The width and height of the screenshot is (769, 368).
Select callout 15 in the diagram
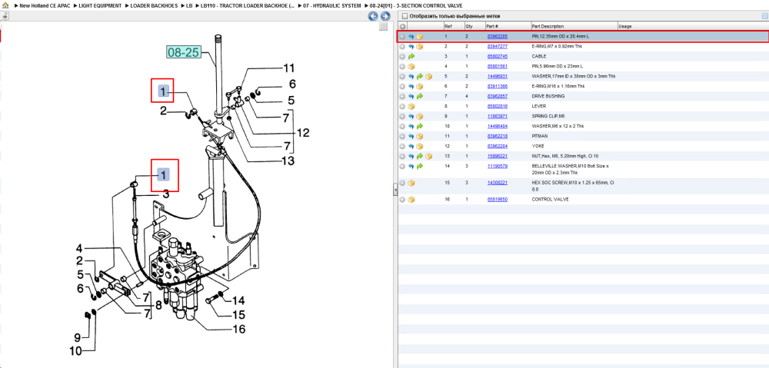tap(238, 315)
